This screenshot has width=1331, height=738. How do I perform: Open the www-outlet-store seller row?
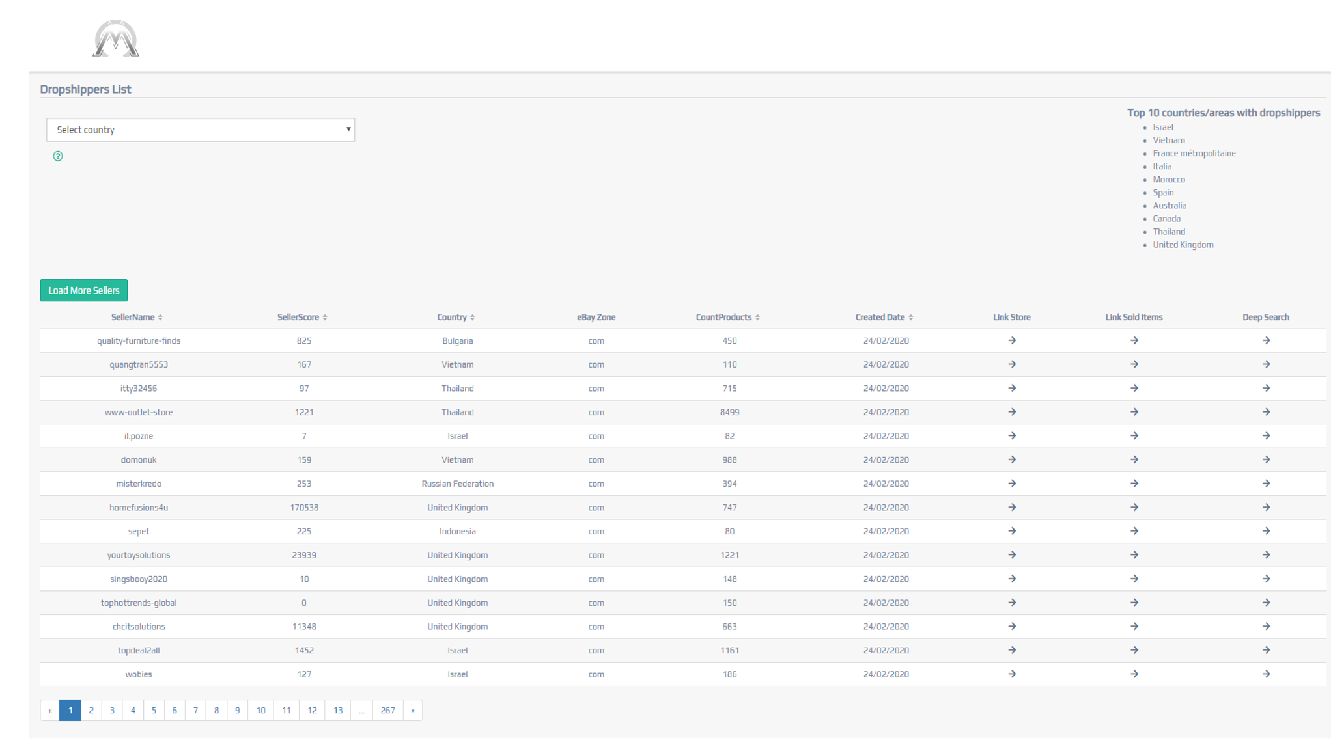tap(139, 412)
